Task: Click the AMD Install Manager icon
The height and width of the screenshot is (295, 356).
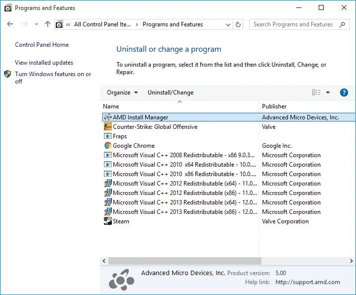Action: coord(108,117)
